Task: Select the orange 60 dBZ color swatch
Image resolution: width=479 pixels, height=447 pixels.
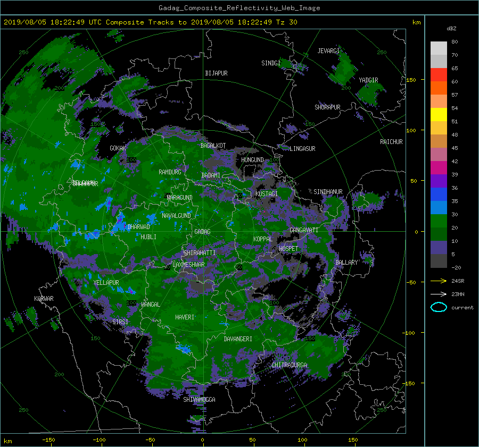Action: pyautogui.click(x=439, y=88)
